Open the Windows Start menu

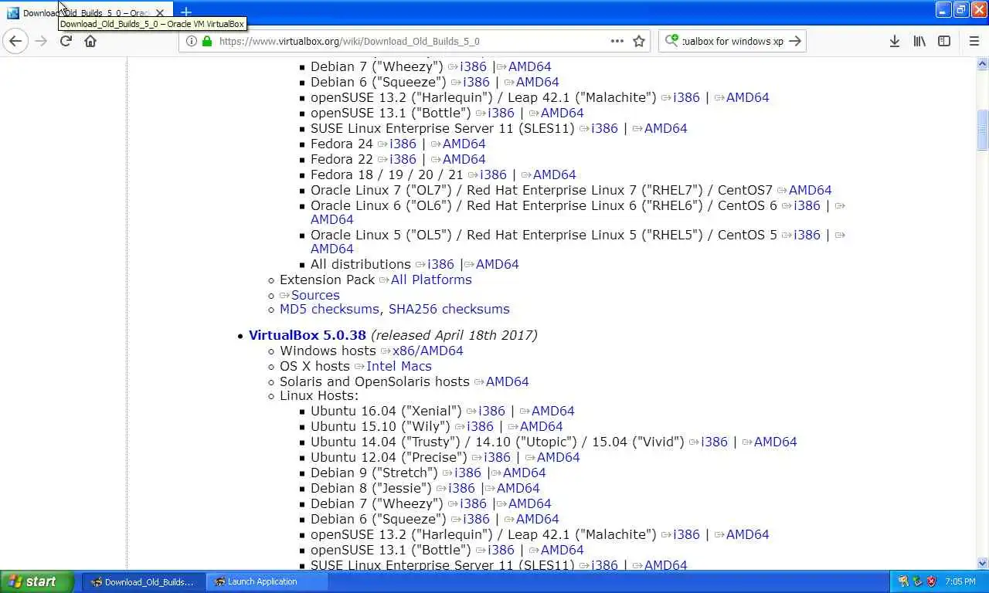pyautogui.click(x=37, y=582)
